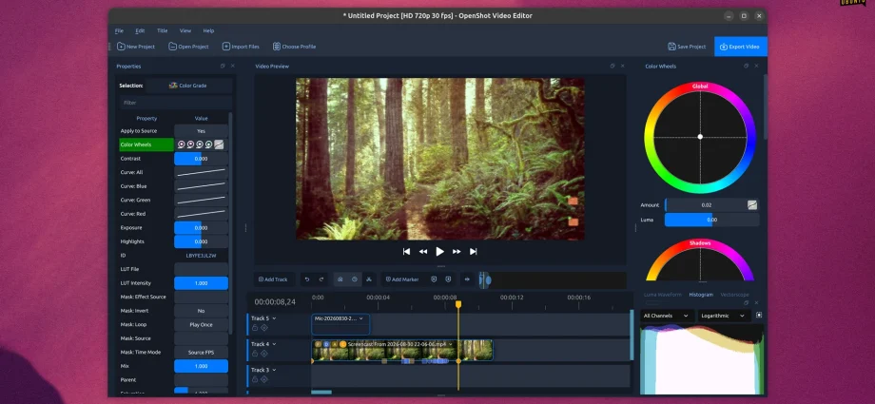Screen dimensions: 875x404
Task: Open the File menu
Action: coord(119,30)
